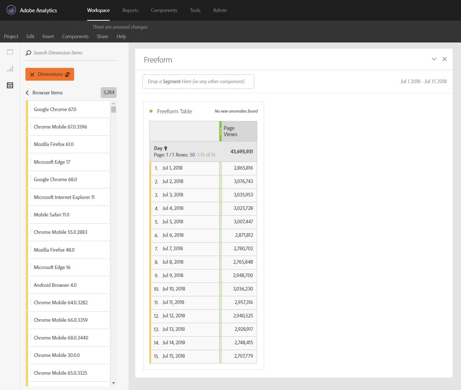Select Chrome Mobile 66.0.3359 item
461x390 pixels.
click(68, 320)
